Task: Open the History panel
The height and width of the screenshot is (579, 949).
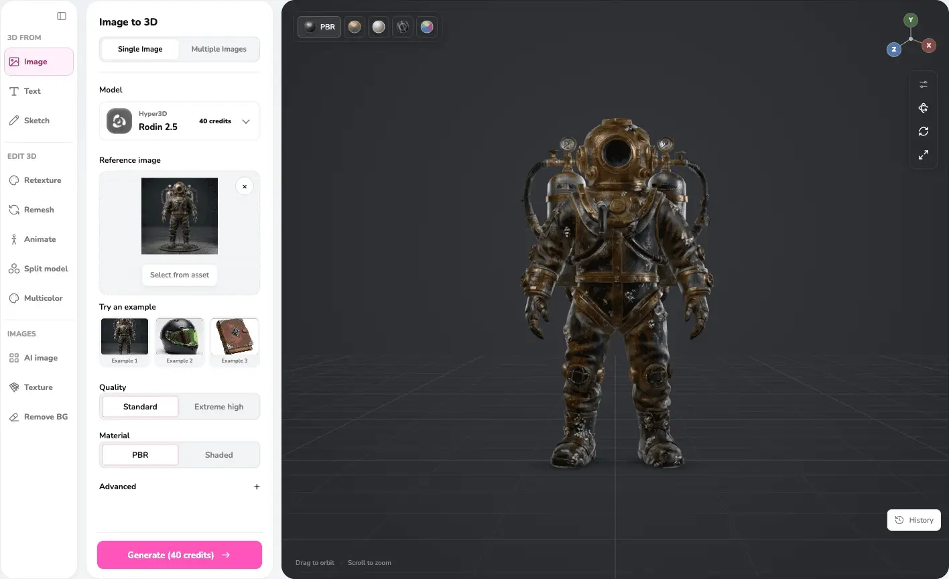Action: [x=914, y=520]
